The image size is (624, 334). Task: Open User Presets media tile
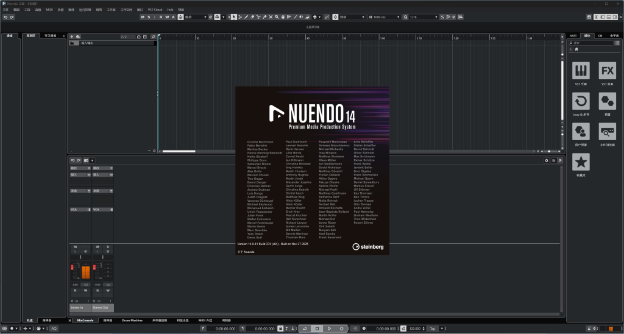pos(581,132)
